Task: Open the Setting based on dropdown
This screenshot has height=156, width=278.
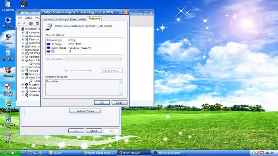Action: pyautogui.click(x=121, y=59)
